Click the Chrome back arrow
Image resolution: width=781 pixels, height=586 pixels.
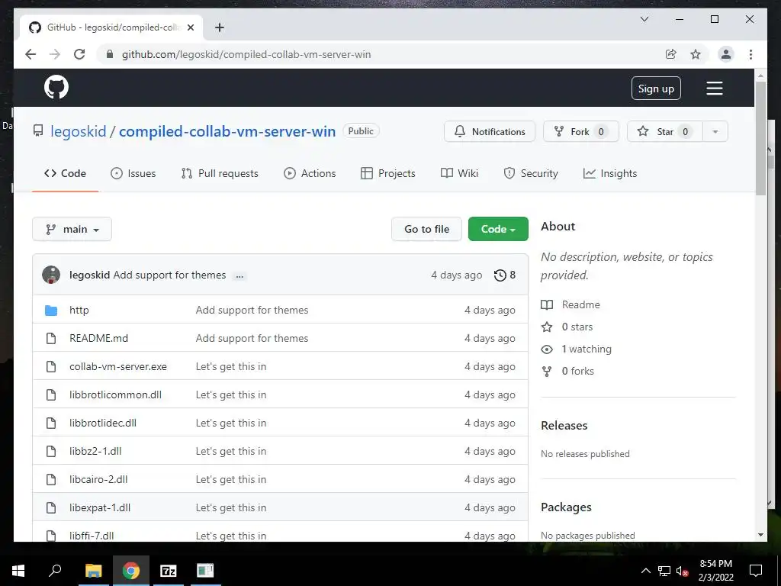tap(31, 54)
